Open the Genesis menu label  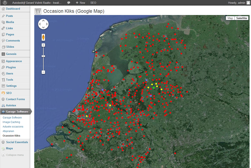pos(11,54)
